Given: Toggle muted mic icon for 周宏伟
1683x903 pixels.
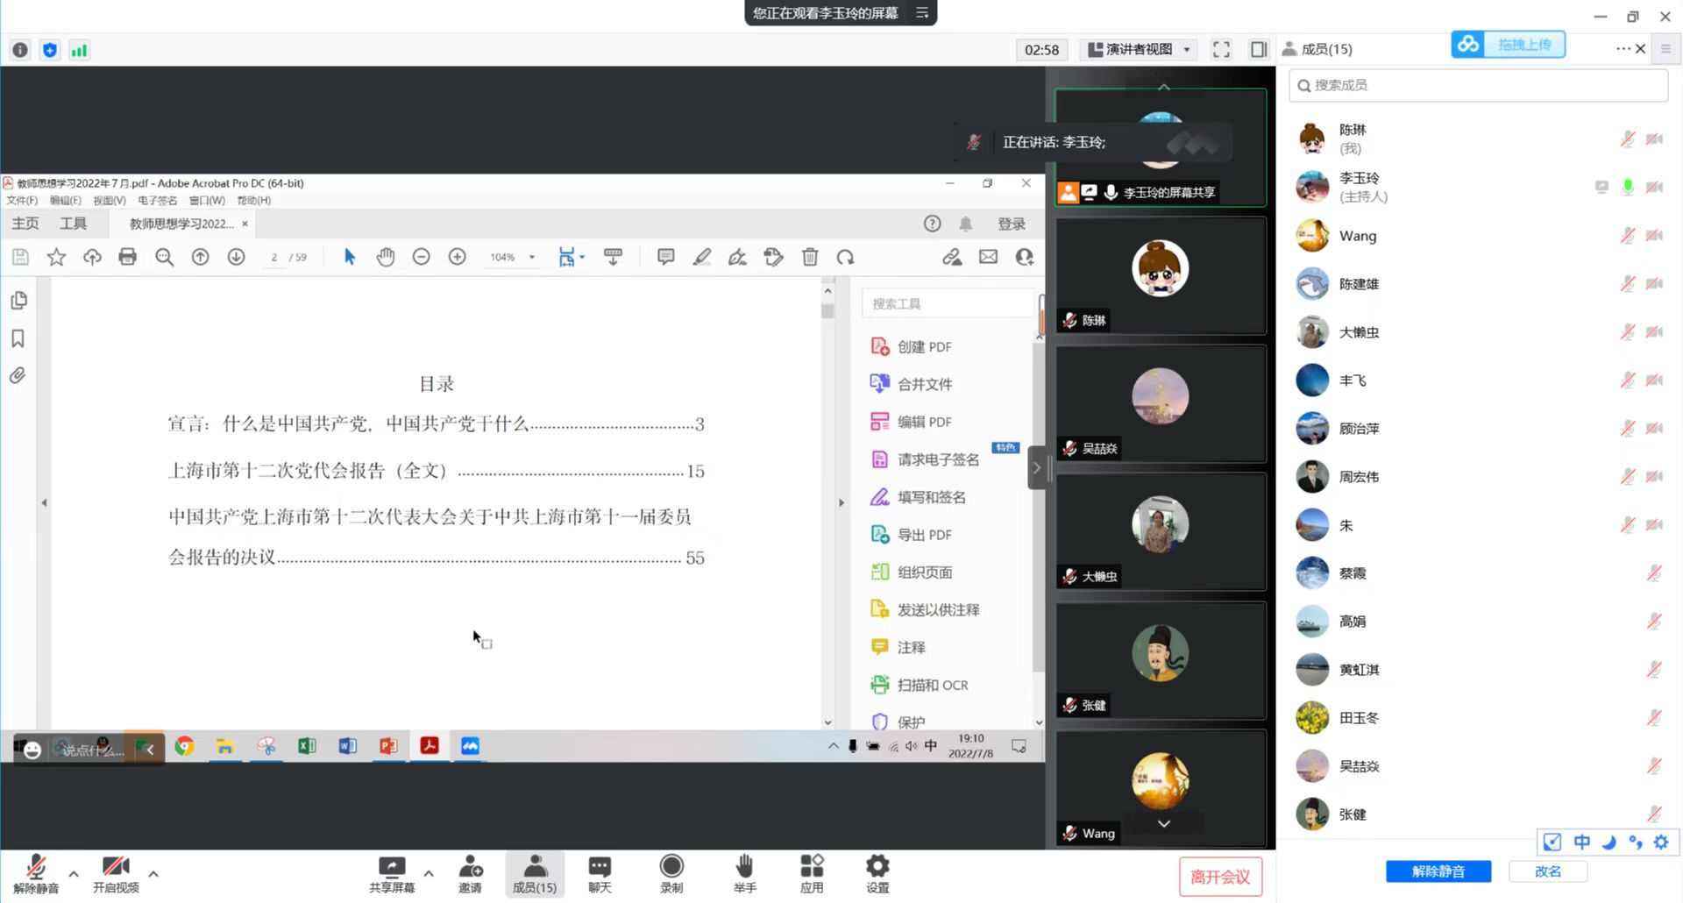Looking at the screenshot, I should tap(1628, 476).
